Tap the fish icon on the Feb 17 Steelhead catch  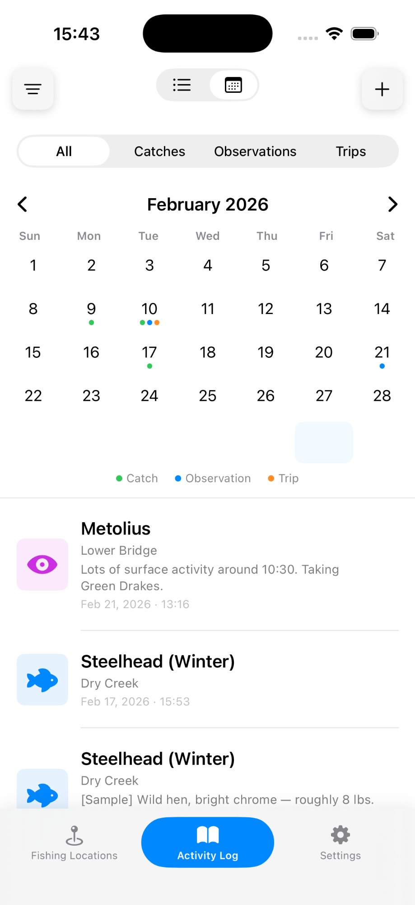click(42, 680)
